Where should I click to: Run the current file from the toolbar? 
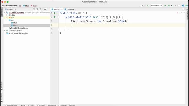coord(165,6)
